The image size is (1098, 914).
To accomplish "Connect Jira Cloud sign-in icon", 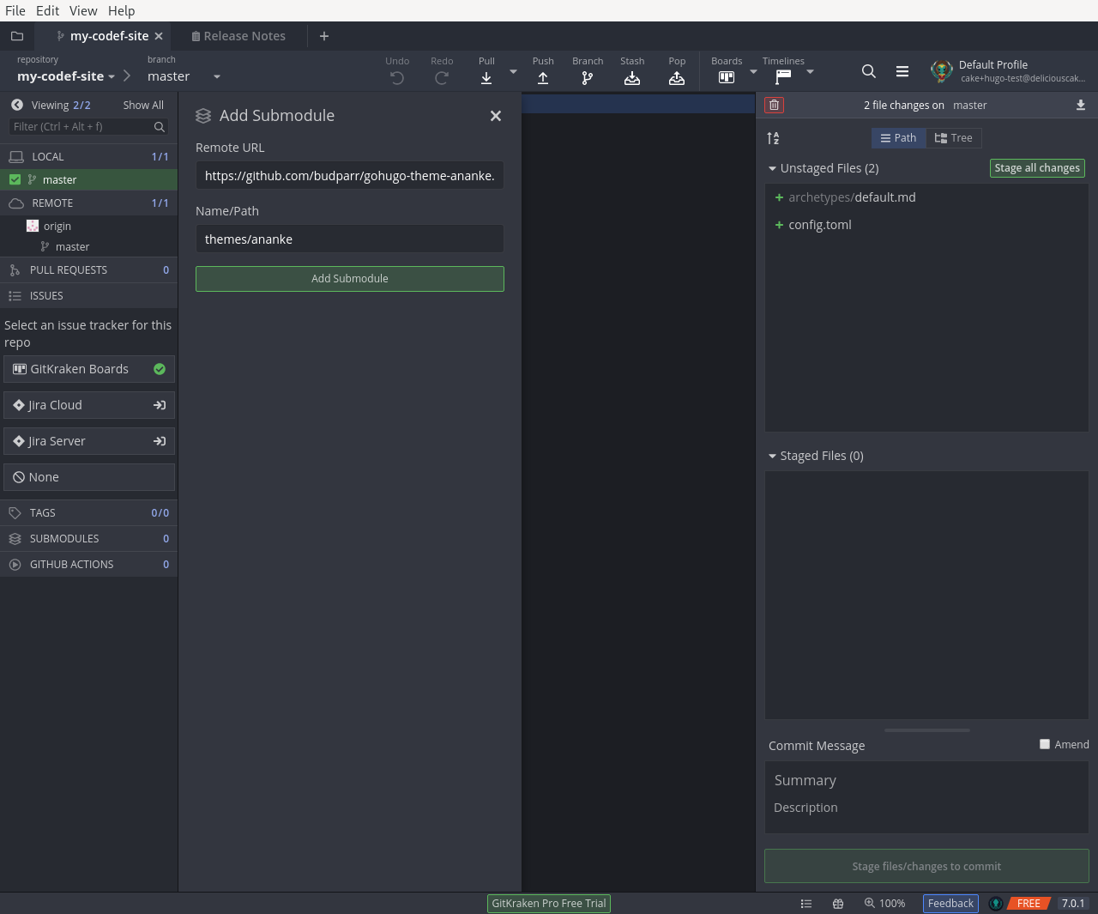I will point(160,405).
